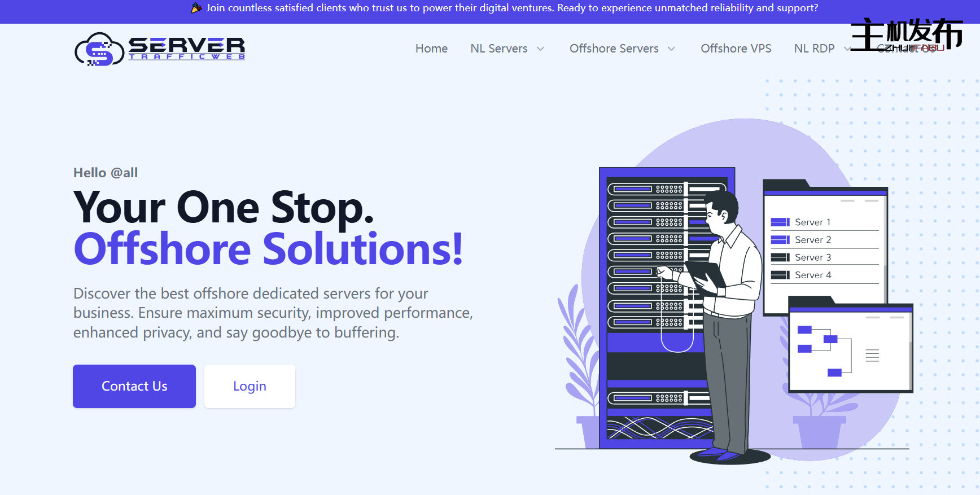Click the cloud logo icon

tap(99, 49)
